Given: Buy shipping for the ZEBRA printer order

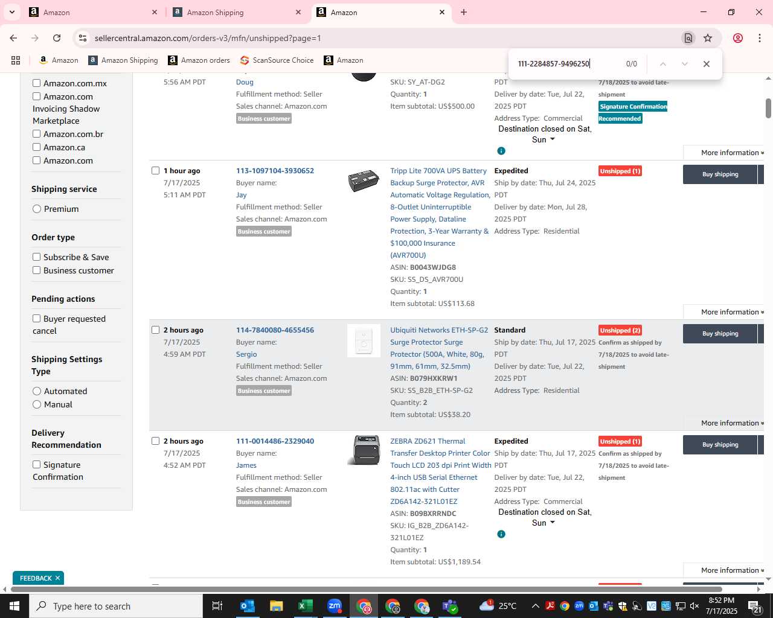Looking at the screenshot, I should pyautogui.click(x=720, y=445).
